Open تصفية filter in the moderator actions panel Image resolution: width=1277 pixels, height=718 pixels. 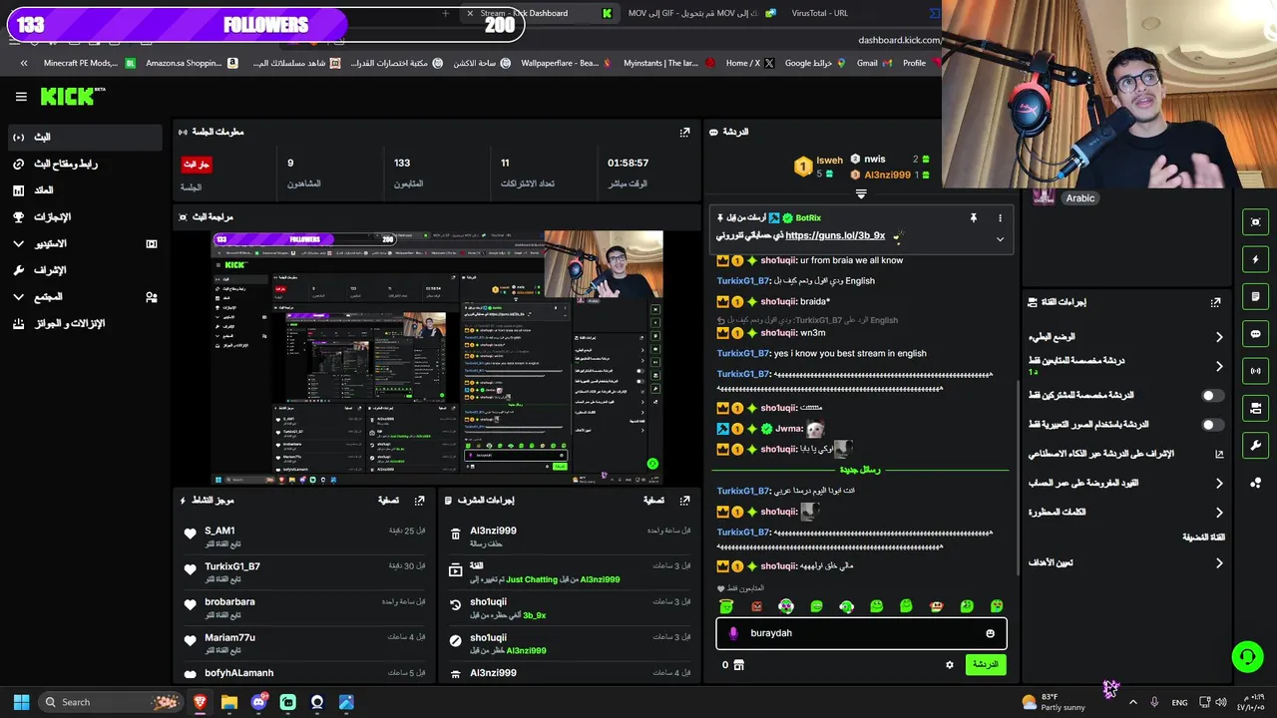(x=653, y=501)
